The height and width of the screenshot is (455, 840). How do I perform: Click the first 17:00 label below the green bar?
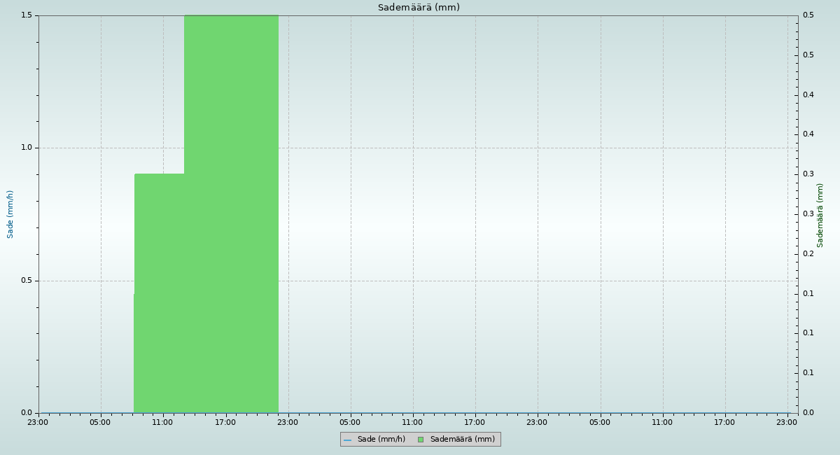coord(225,422)
